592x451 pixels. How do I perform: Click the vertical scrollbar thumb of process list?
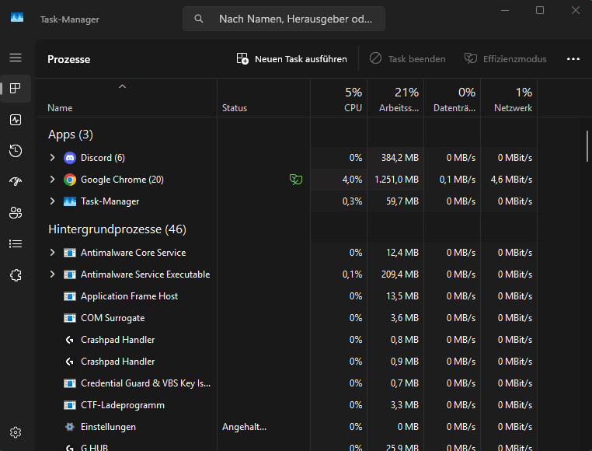tap(587, 146)
